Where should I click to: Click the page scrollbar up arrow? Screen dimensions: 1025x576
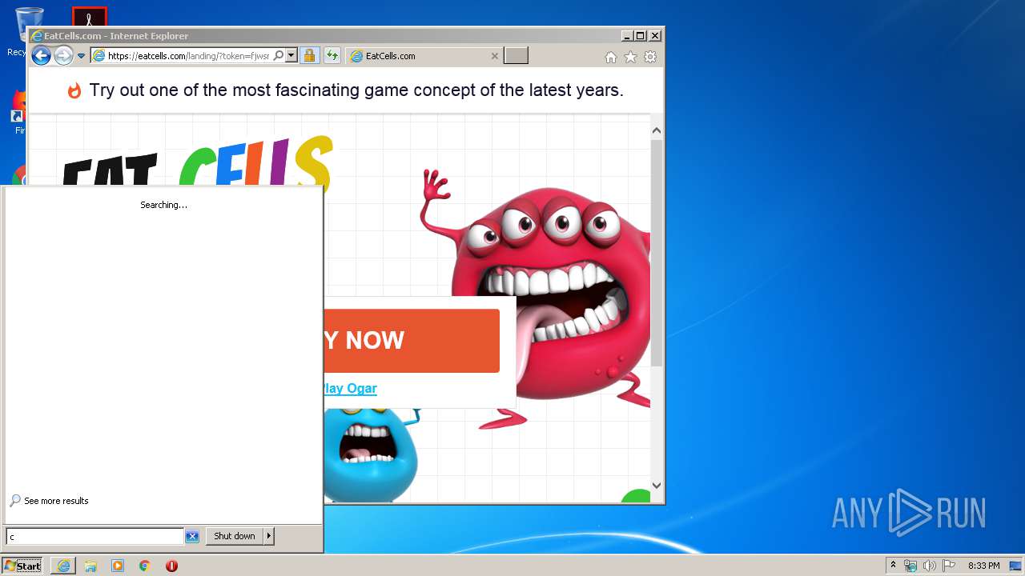pyautogui.click(x=657, y=130)
